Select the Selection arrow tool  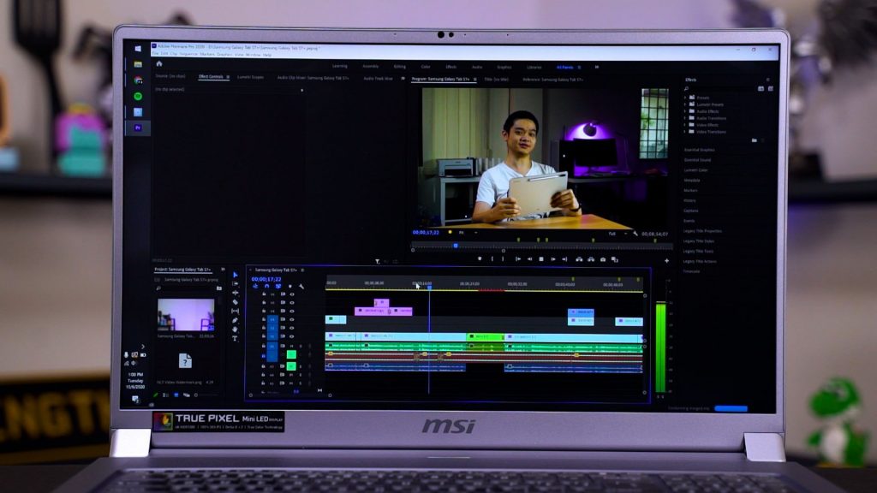tap(235, 275)
